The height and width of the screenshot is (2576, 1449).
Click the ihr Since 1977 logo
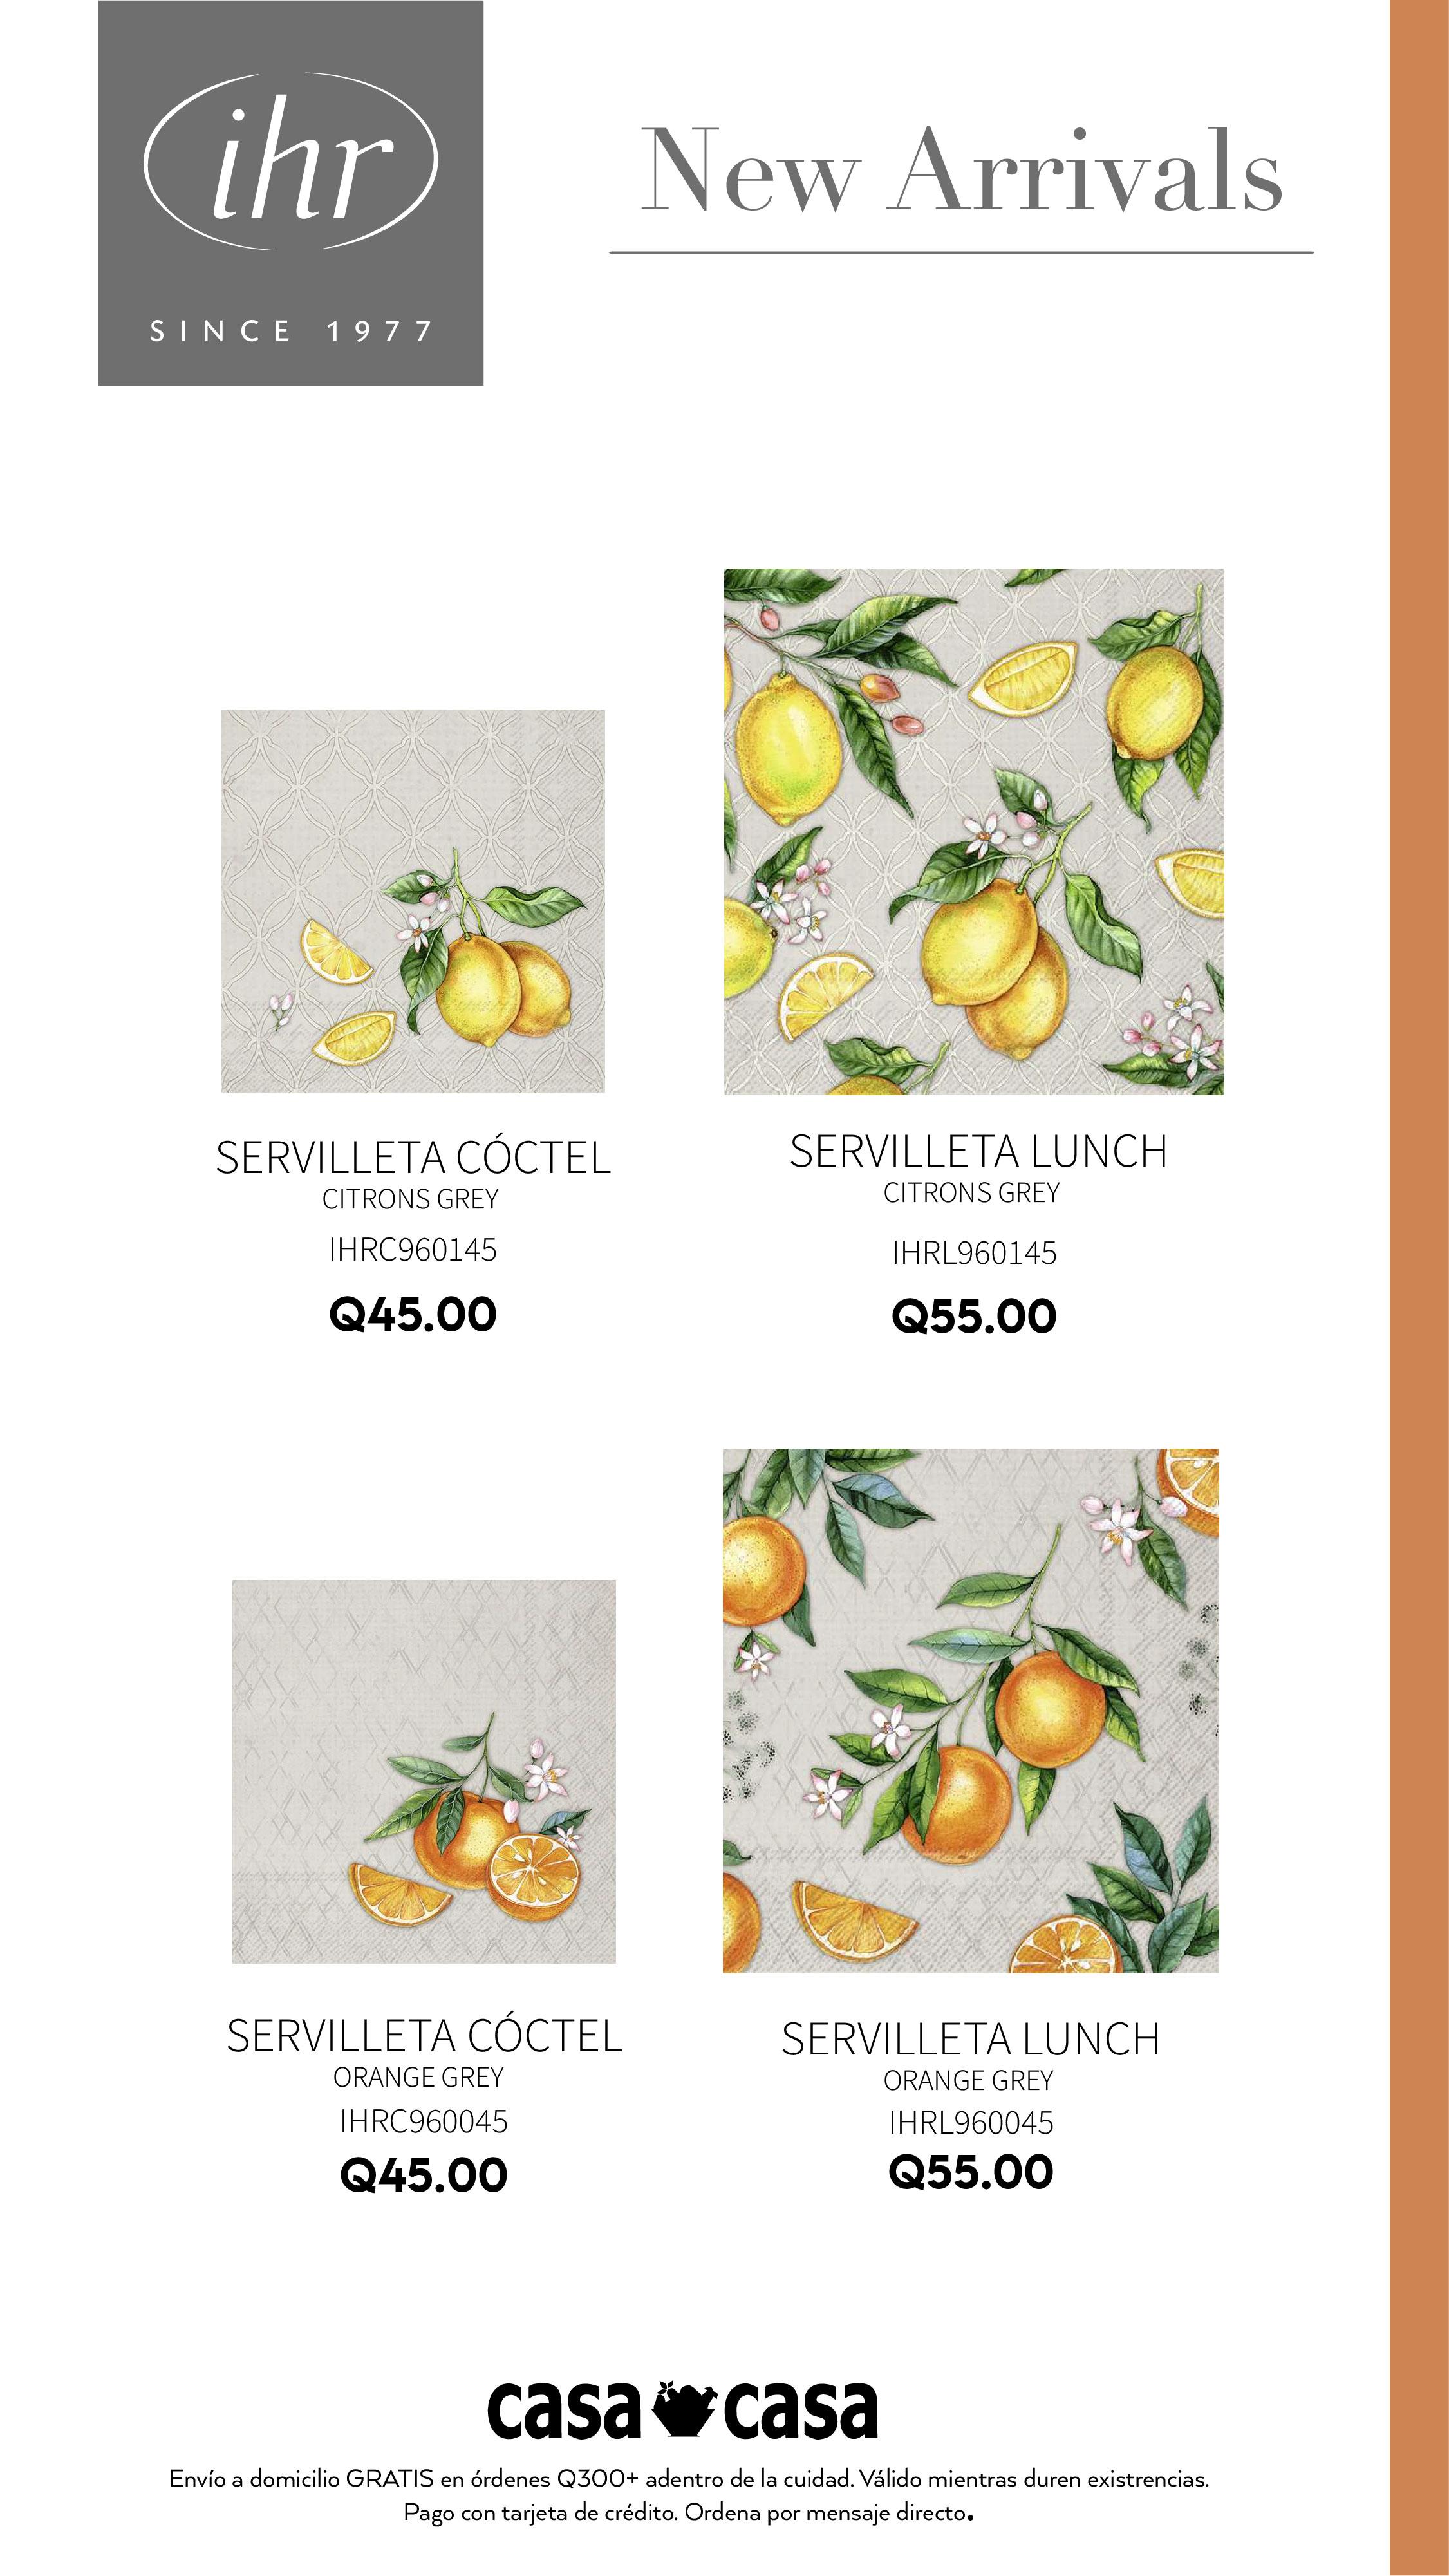pos(290,193)
